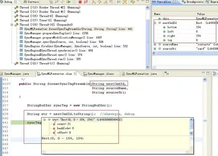
Task: Click the red Terminate button
Action: coord(80,2)
